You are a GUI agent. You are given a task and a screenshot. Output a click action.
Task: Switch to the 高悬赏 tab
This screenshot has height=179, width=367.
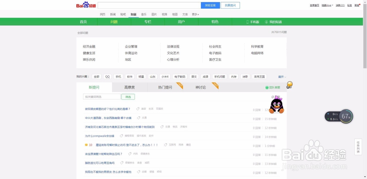coord(130,87)
